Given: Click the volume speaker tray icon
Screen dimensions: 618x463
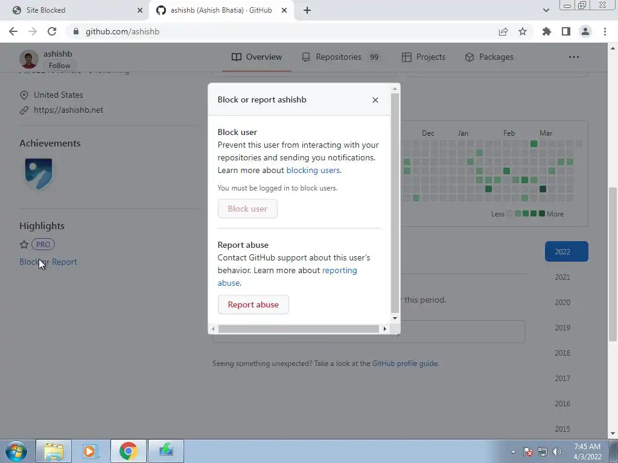Looking at the screenshot, I should (557, 452).
